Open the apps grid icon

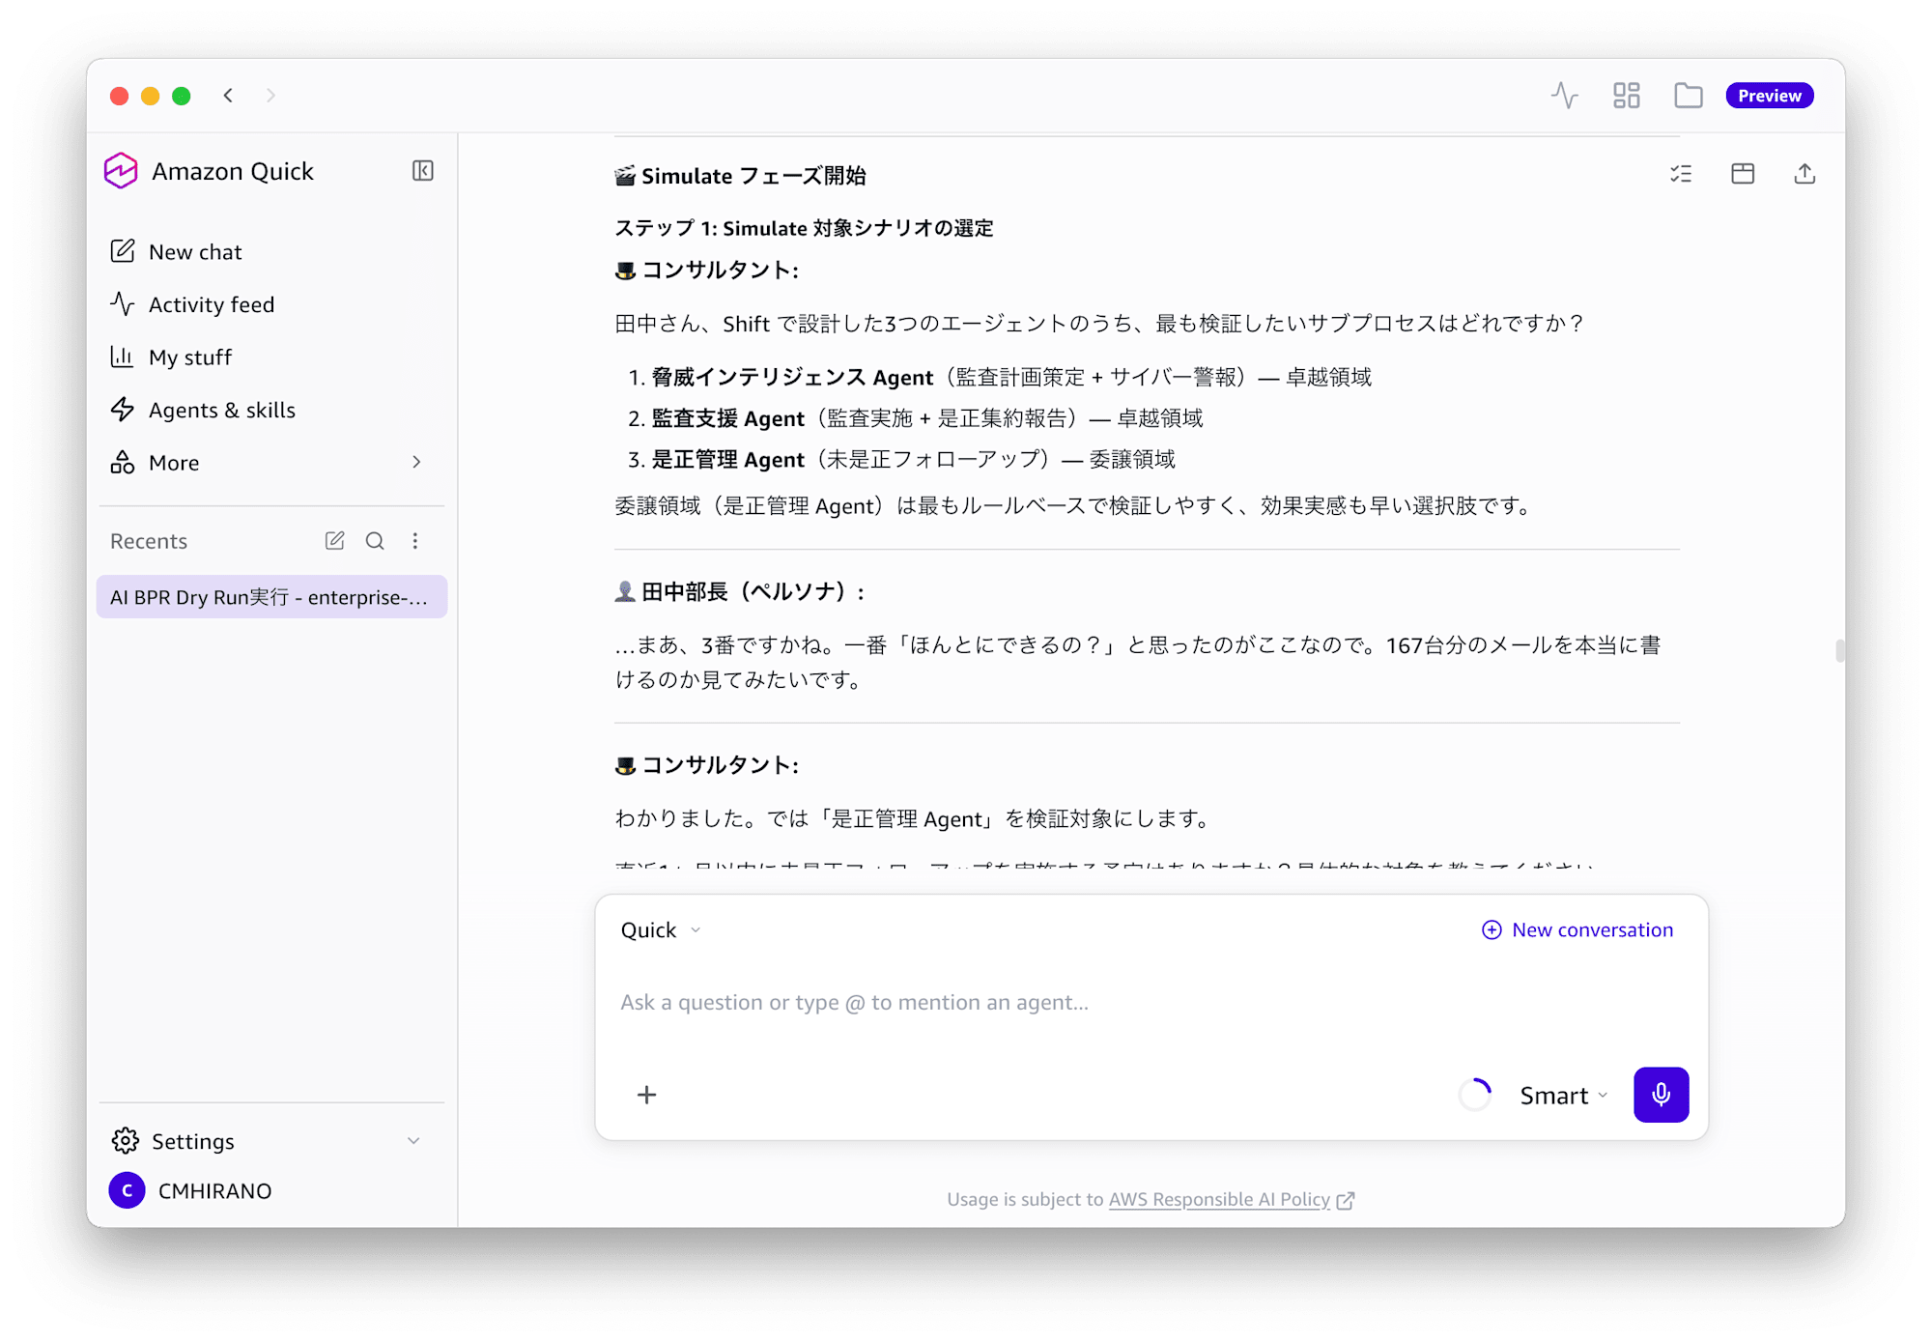[1626, 96]
